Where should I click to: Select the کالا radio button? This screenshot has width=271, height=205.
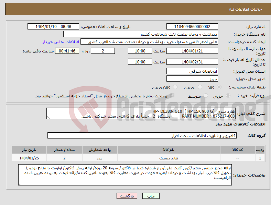coord(219,87)
